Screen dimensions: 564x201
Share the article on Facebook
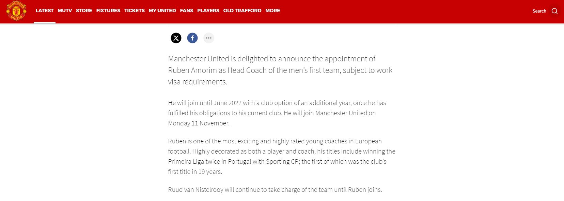pos(192,38)
